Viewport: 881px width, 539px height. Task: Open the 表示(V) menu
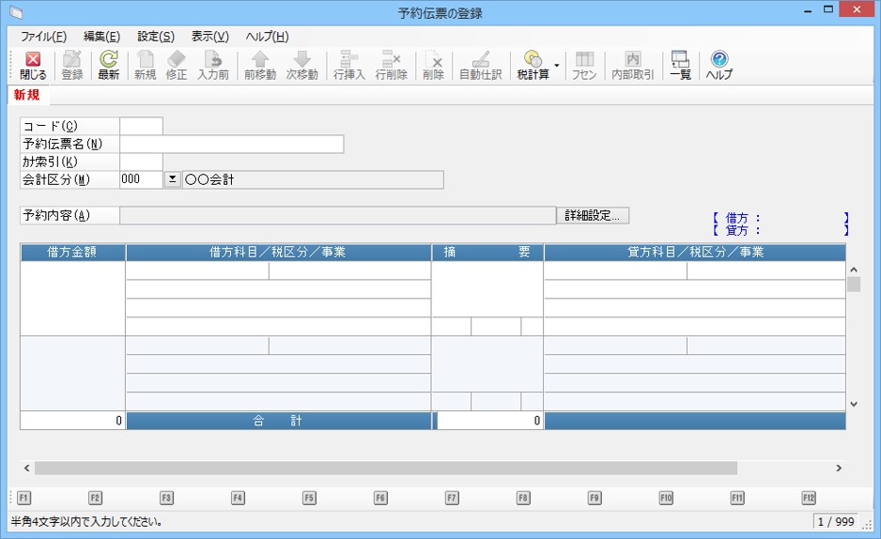[x=209, y=37]
